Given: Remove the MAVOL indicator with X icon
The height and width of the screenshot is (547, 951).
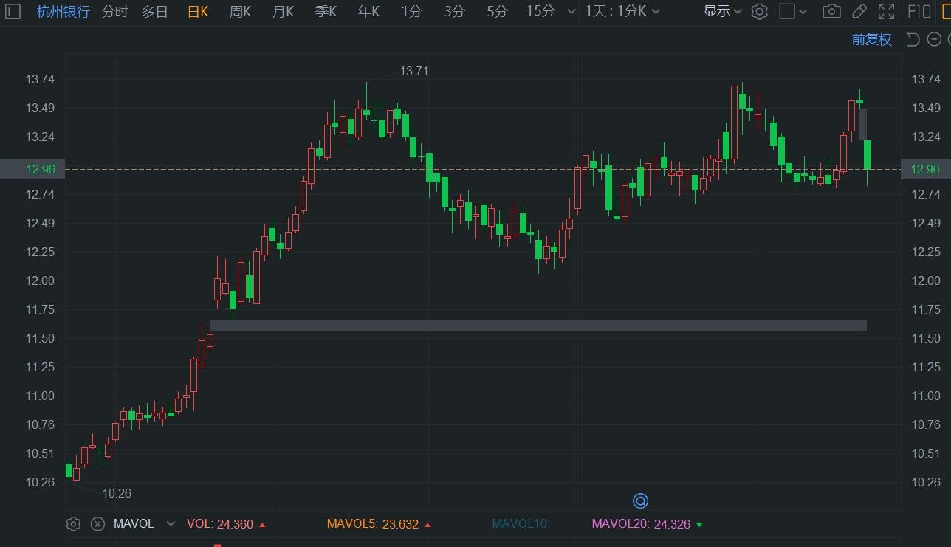Looking at the screenshot, I should [97, 524].
